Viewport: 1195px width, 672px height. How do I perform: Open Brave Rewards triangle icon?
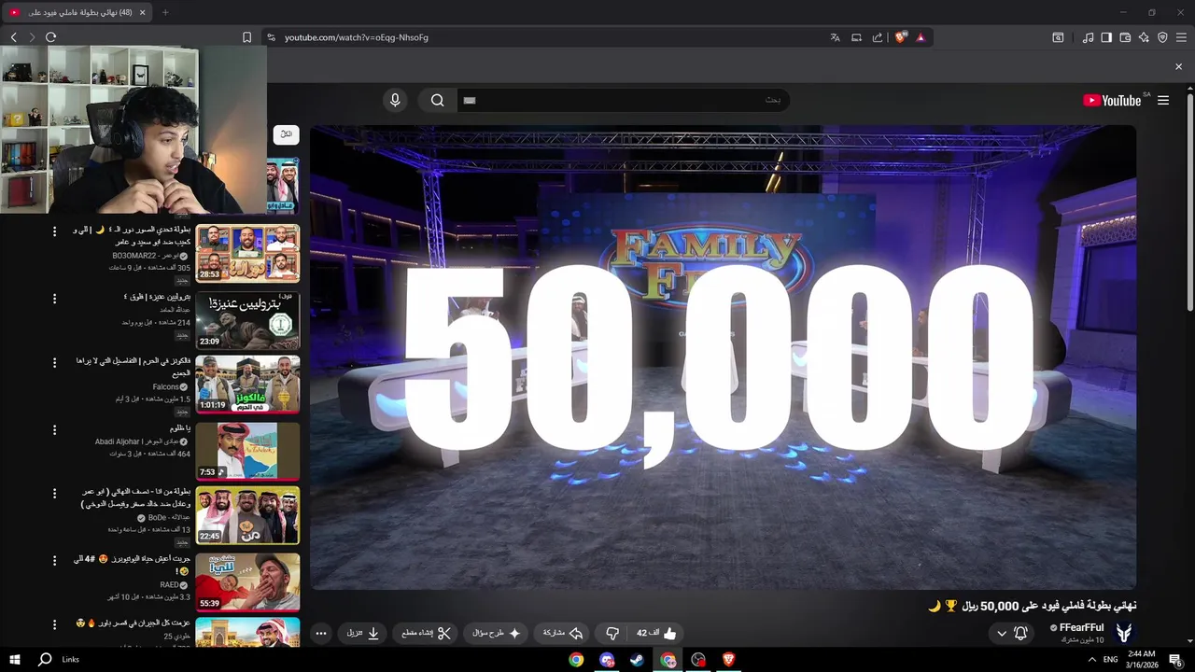coord(921,37)
